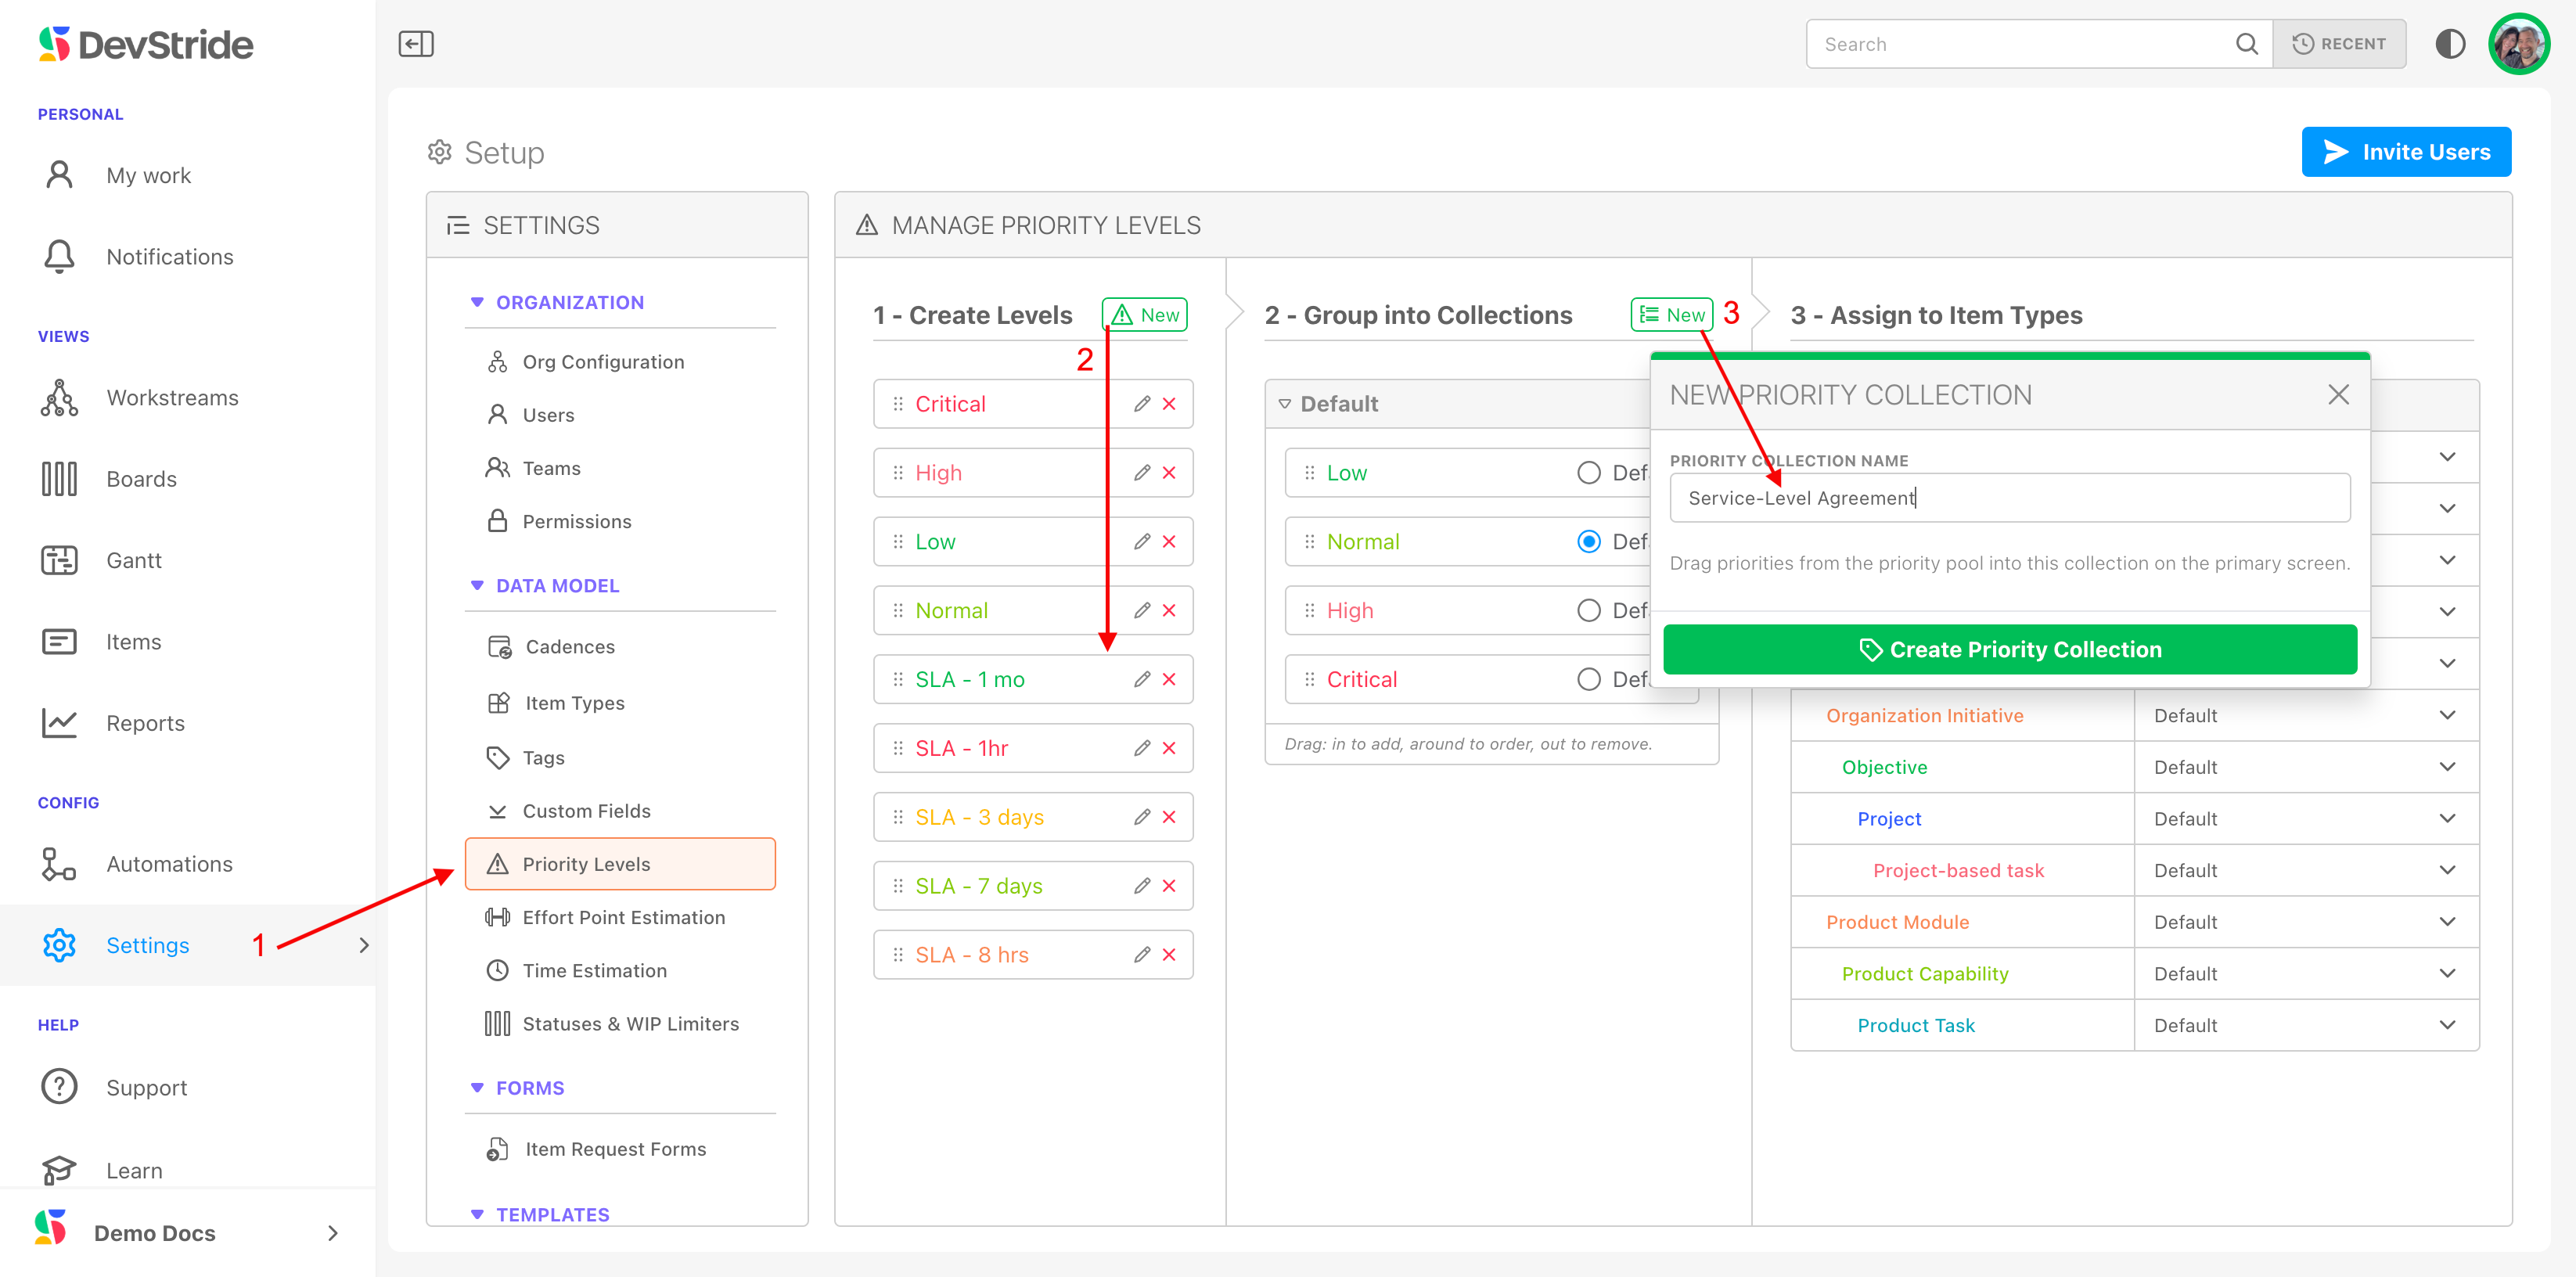This screenshot has width=2576, height=1277.
Task: Open Item Types settings page
Action: coord(574,703)
